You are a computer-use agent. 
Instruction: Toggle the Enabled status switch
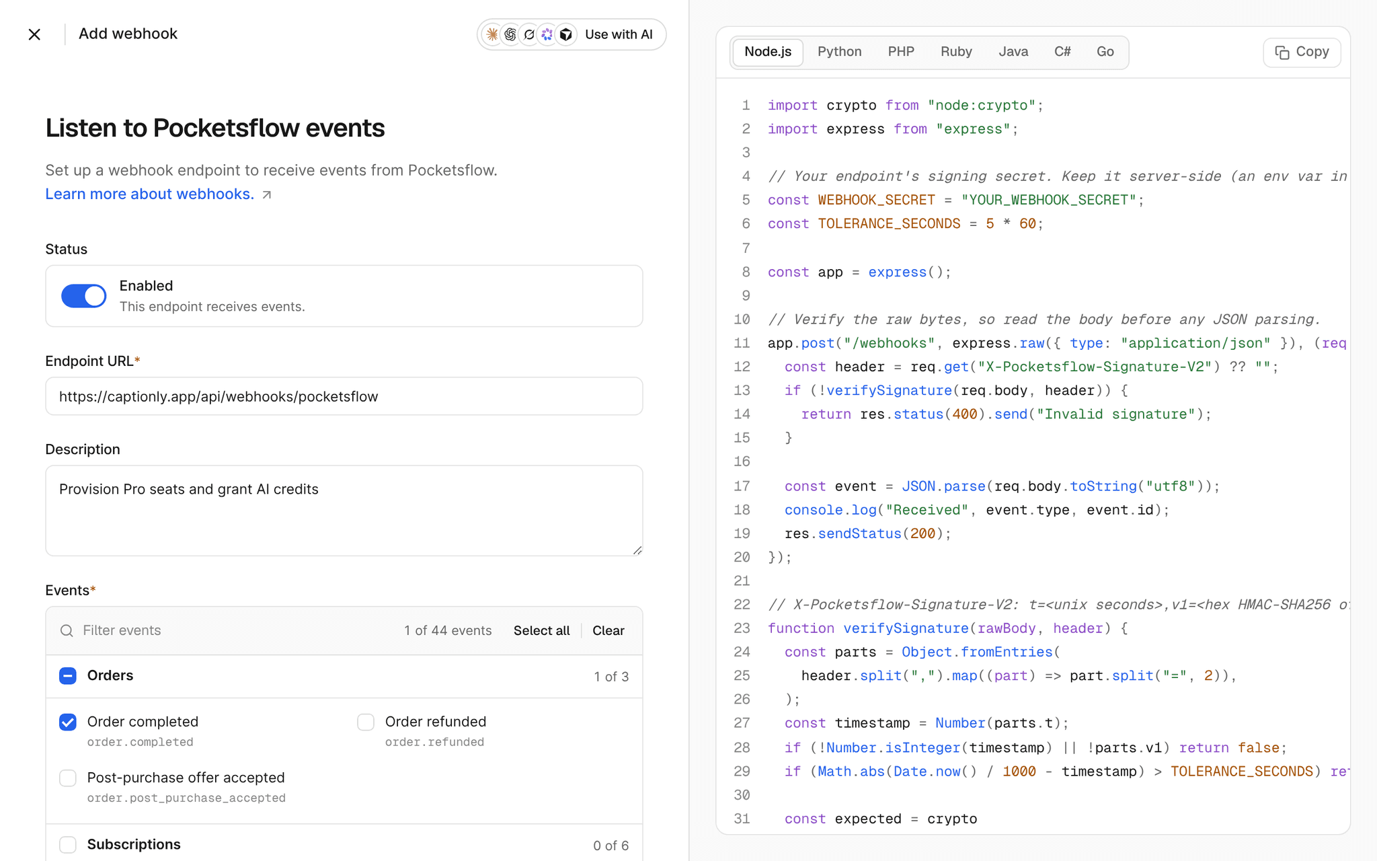pos(83,296)
